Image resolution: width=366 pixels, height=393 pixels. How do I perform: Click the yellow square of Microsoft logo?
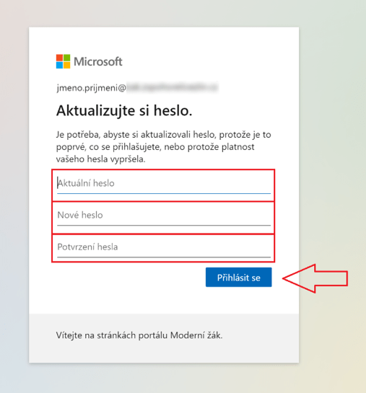(x=66, y=65)
